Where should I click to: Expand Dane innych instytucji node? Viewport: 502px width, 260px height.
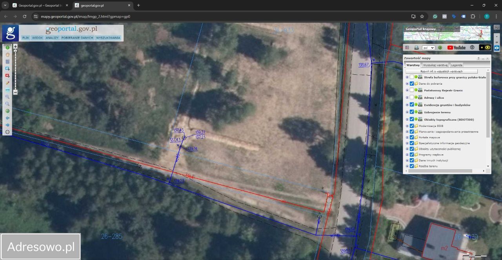point(407,160)
